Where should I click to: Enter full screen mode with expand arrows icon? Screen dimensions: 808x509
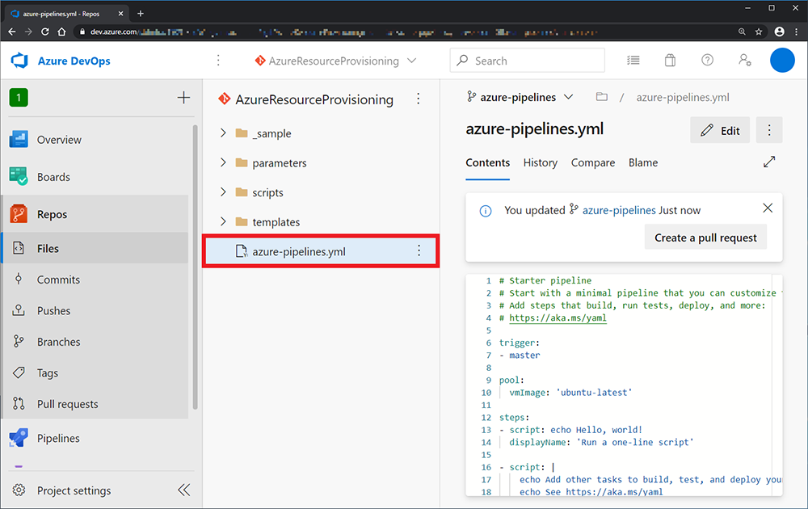click(769, 162)
